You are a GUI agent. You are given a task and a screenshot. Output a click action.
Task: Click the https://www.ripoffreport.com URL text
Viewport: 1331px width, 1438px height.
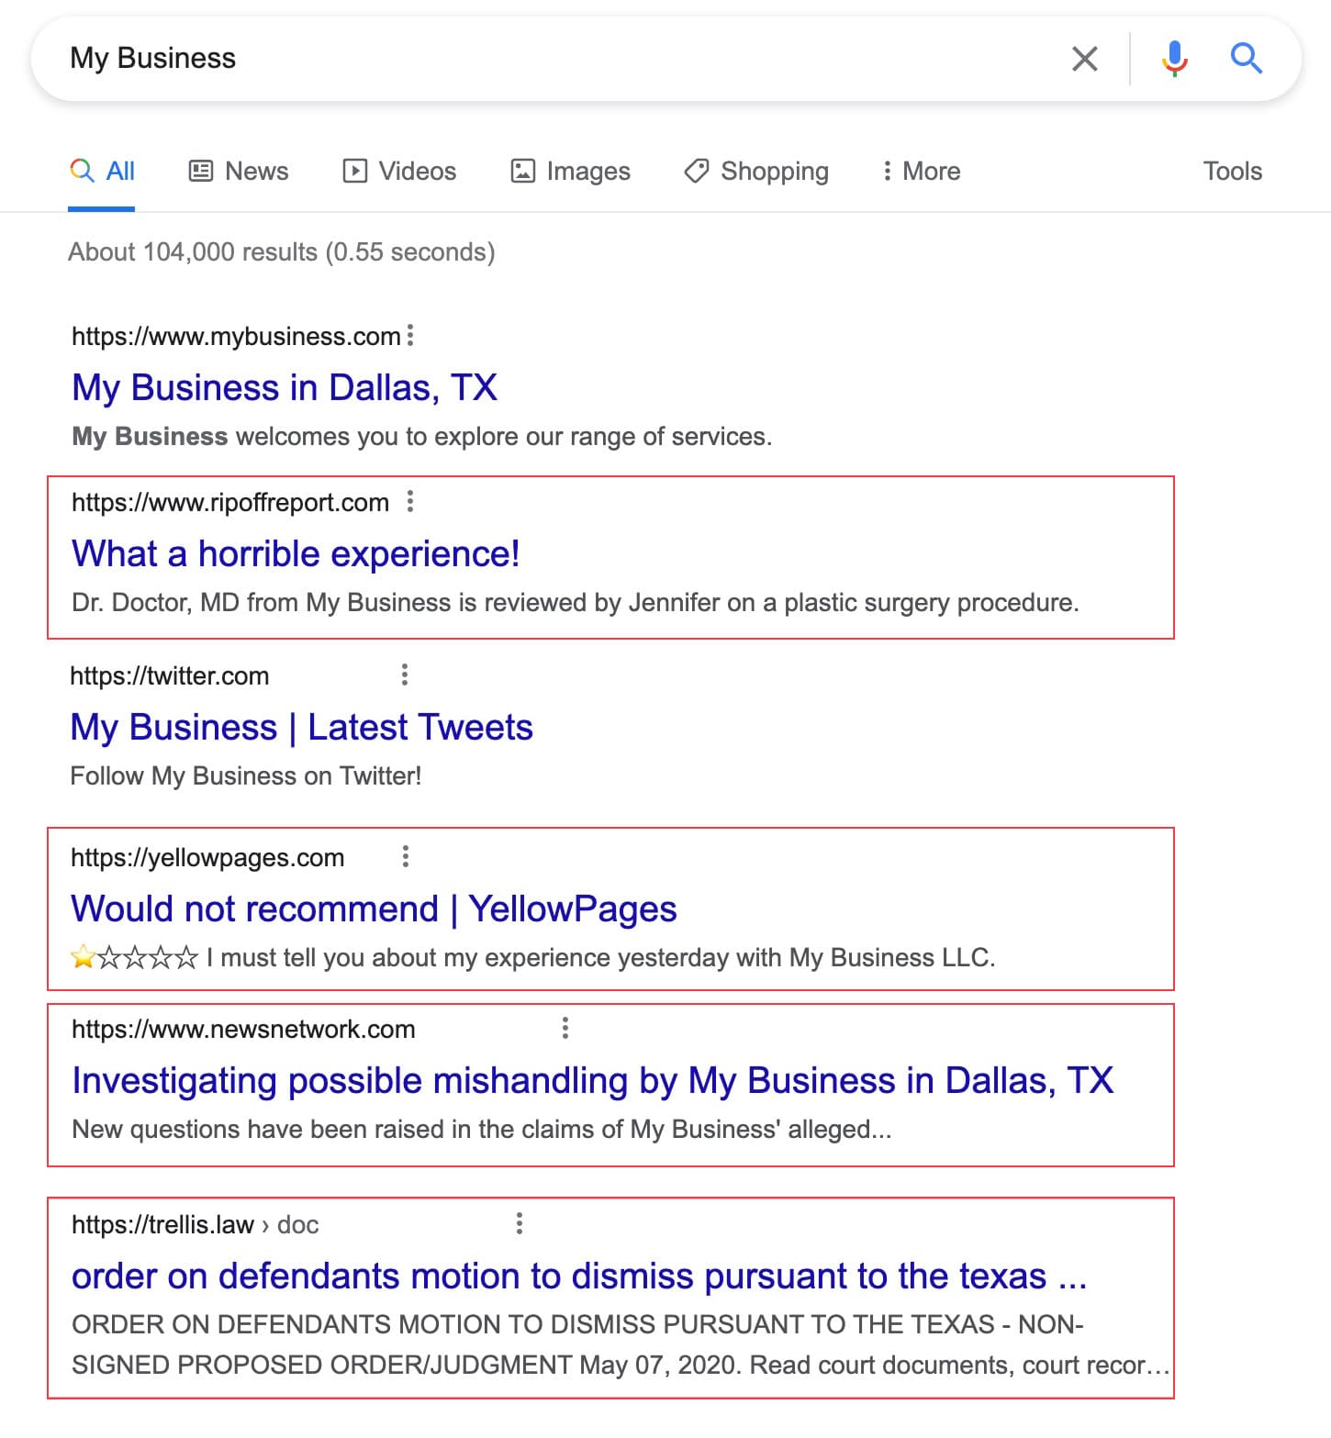click(230, 503)
